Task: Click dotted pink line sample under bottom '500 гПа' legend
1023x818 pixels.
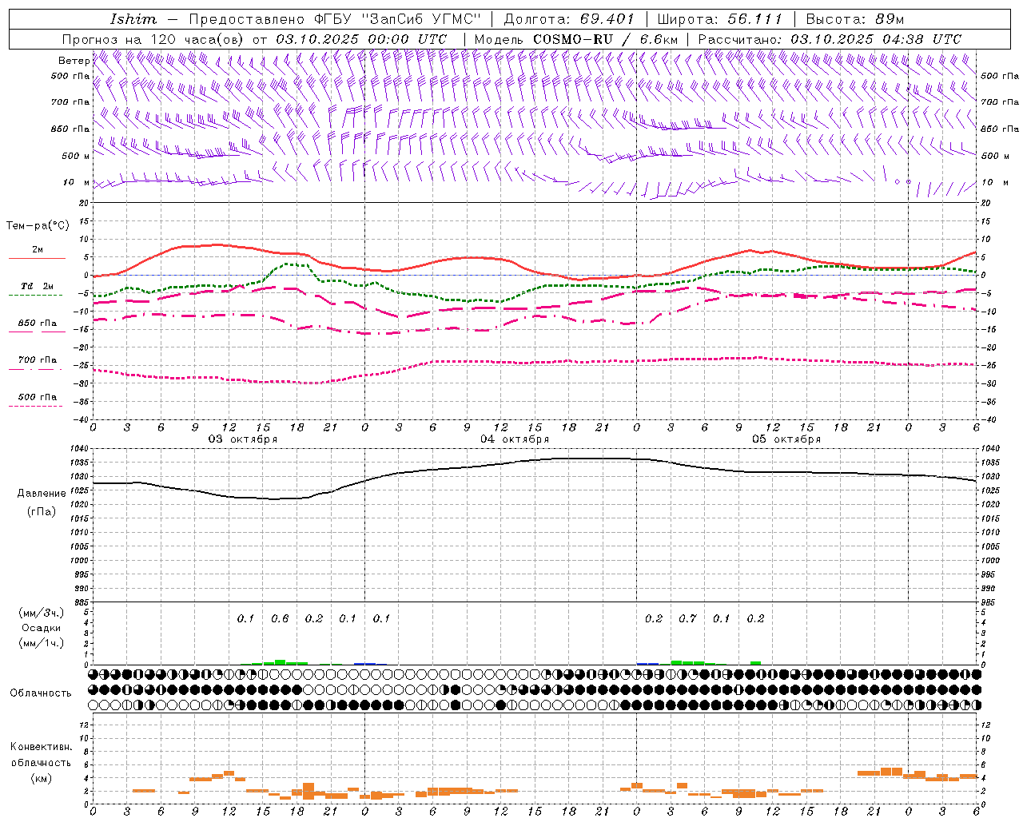Action: click(x=35, y=407)
